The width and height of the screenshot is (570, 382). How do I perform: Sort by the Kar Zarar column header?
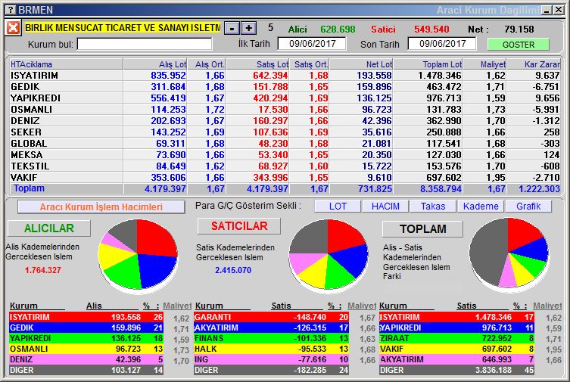(534, 64)
